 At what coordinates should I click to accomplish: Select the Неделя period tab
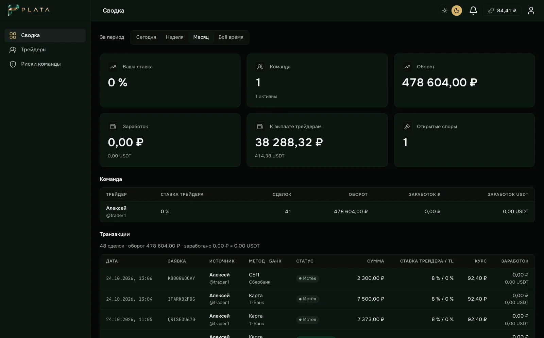(x=175, y=37)
